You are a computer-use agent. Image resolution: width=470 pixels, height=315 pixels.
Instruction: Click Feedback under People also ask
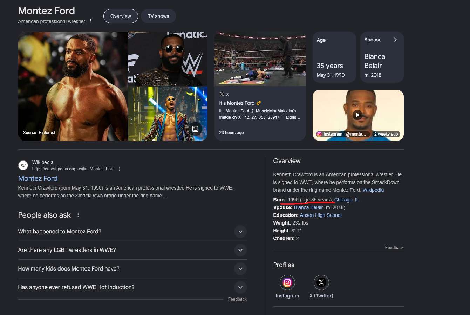237,299
